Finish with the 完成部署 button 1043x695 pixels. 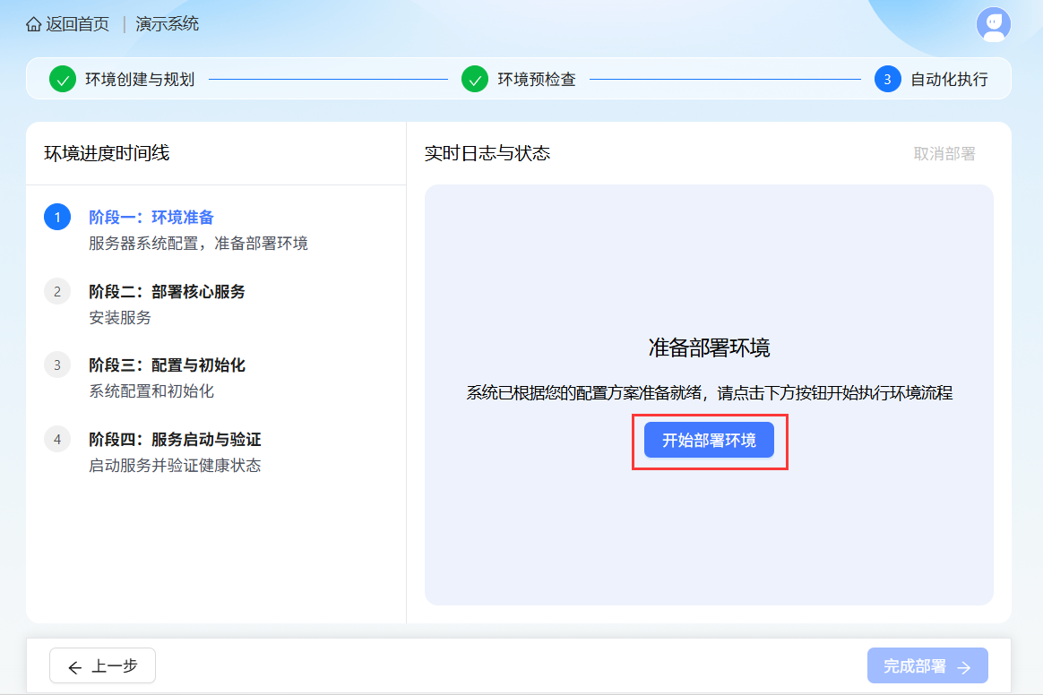pyautogui.click(x=927, y=665)
